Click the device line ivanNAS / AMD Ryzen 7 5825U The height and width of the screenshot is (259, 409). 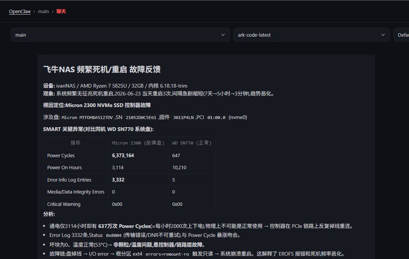tap(115, 86)
